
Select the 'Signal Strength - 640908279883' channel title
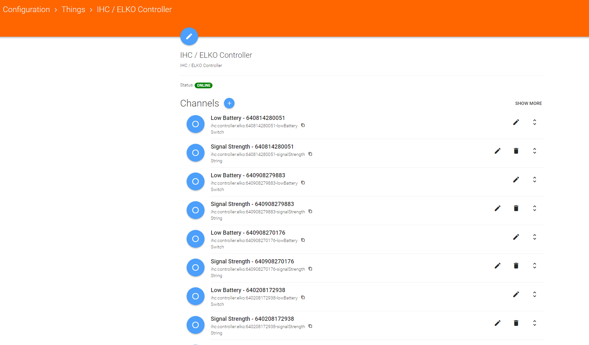tap(252, 204)
